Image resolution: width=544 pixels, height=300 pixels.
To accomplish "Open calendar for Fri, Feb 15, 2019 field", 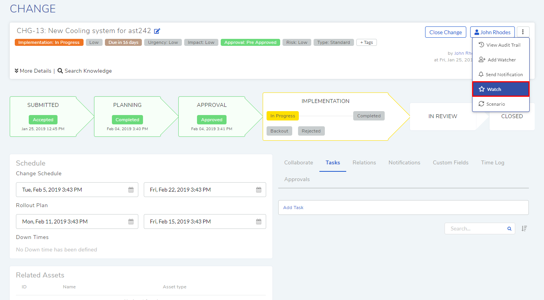I will tap(259, 222).
